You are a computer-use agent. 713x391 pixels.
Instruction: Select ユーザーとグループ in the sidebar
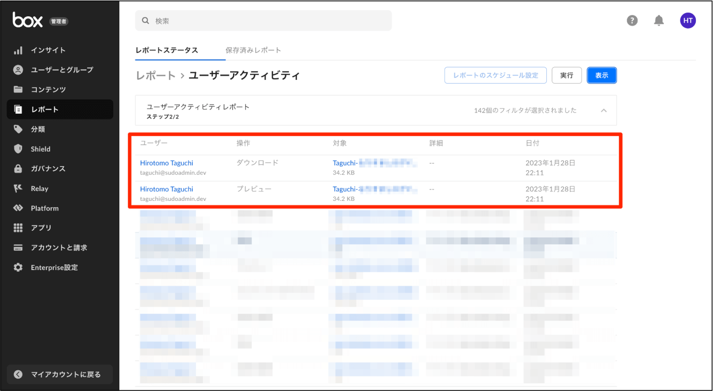[x=63, y=70]
